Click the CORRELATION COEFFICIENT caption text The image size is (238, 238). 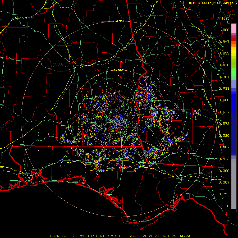coord(77,236)
